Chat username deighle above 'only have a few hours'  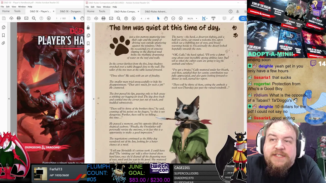point(266,66)
